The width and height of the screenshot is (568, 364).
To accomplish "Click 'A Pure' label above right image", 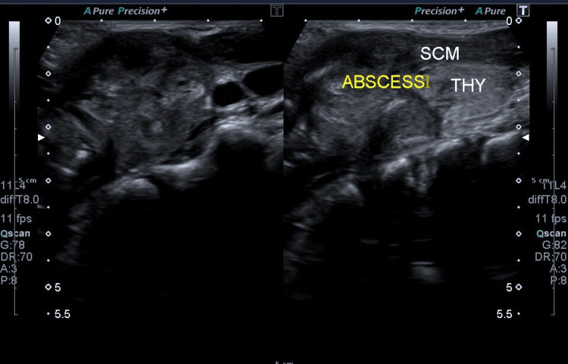I will [491, 11].
